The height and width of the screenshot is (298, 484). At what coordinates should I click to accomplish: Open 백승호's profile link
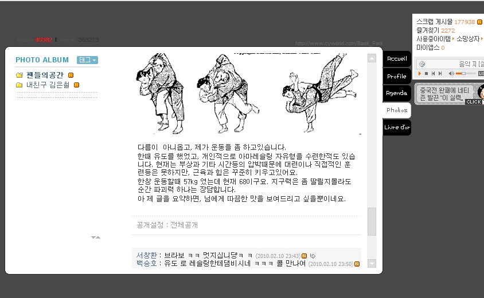147,264
